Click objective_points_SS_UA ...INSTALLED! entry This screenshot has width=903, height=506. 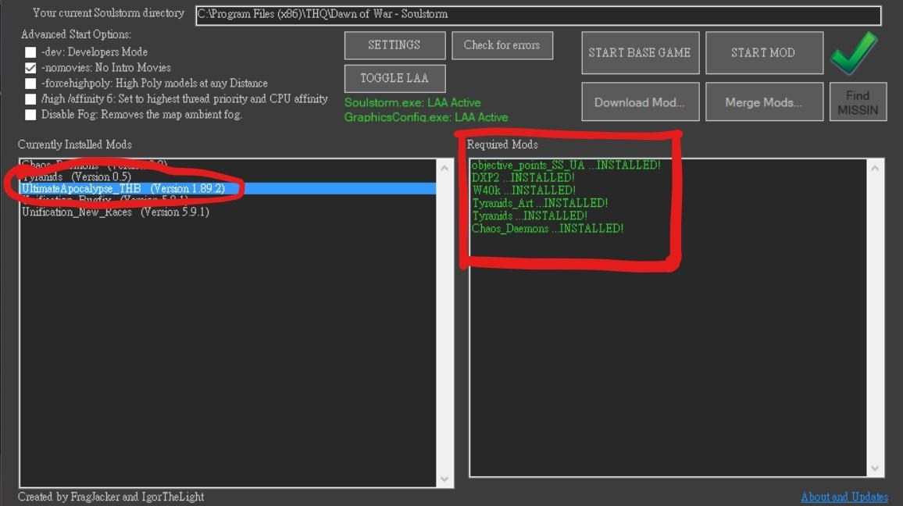click(566, 166)
